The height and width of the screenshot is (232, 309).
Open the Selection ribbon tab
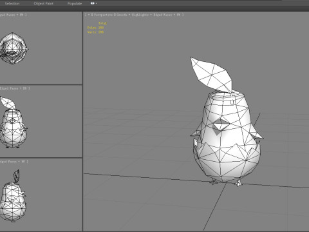tap(12, 3)
